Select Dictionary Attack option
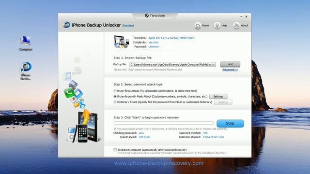This screenshot has width=310, height=174. pos(115,102)
